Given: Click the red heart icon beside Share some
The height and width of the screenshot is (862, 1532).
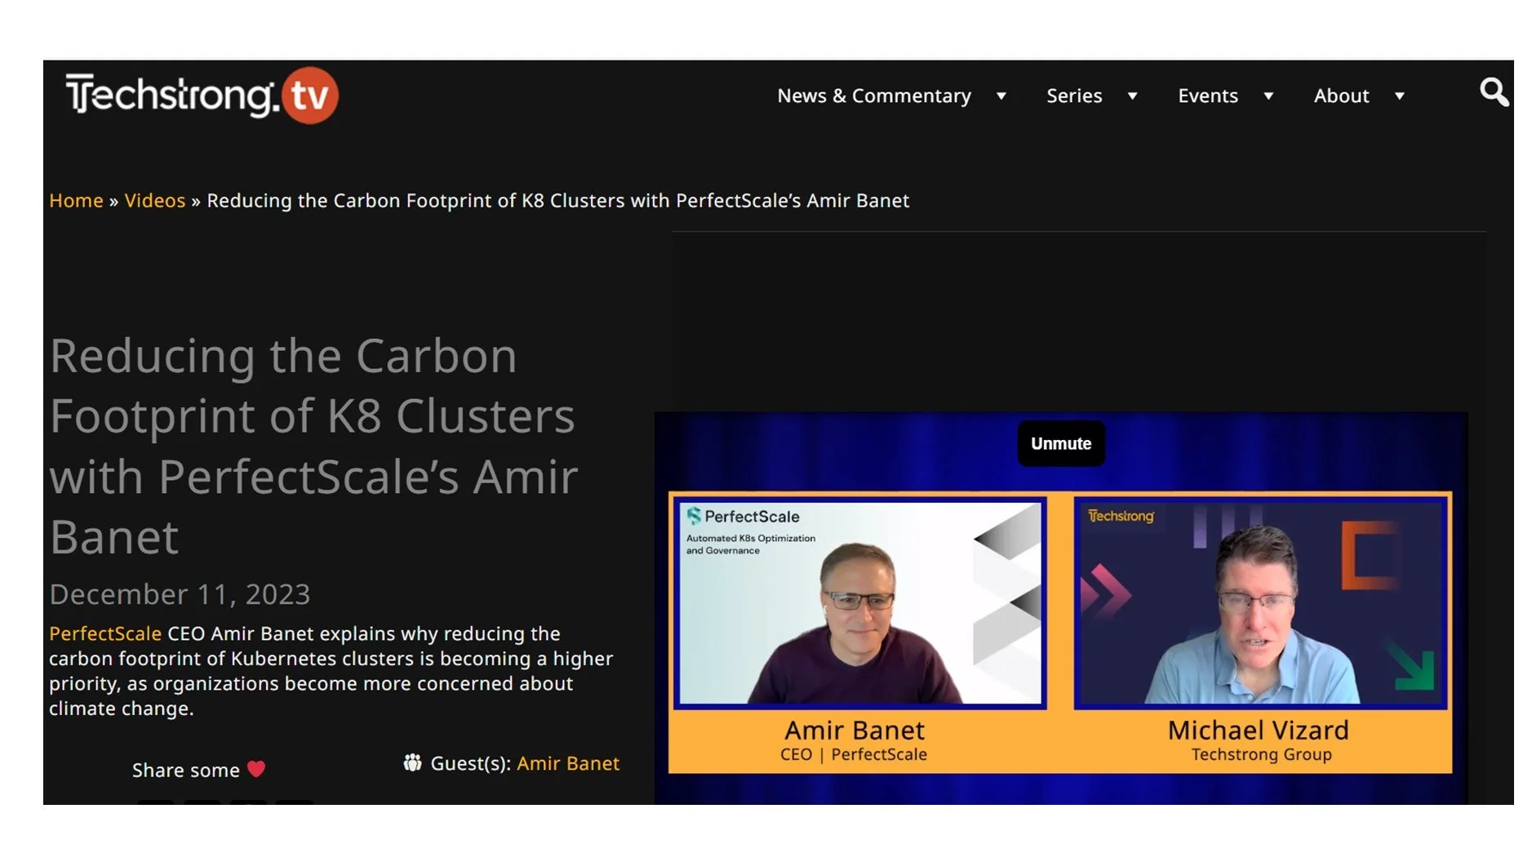Looking at the screenshot, I should (x=256, y=769).
